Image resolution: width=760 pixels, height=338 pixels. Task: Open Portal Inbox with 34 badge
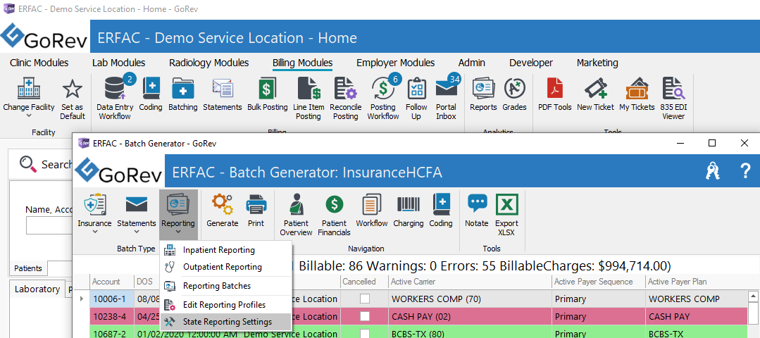(447, 99)
